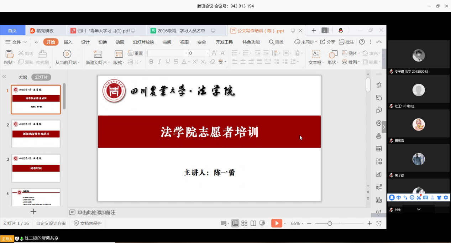Select slide 2 thumbnail 新闻稿写作交流学习

pyautogui.click(x=36, y=134)
